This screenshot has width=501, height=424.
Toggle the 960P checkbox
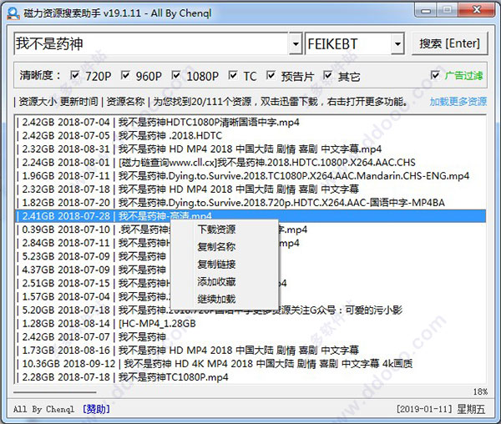tap(125, 75)
